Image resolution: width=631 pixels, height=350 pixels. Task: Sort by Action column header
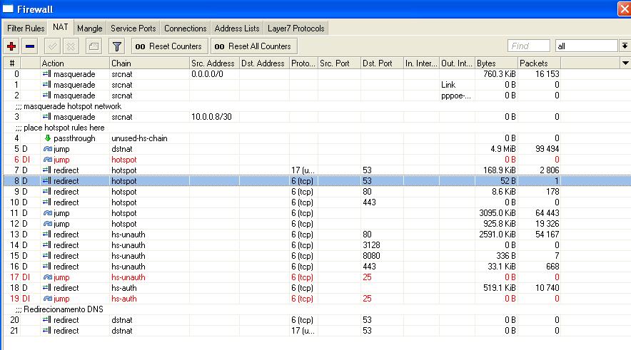pyautogui.click(x=75, y=63)
